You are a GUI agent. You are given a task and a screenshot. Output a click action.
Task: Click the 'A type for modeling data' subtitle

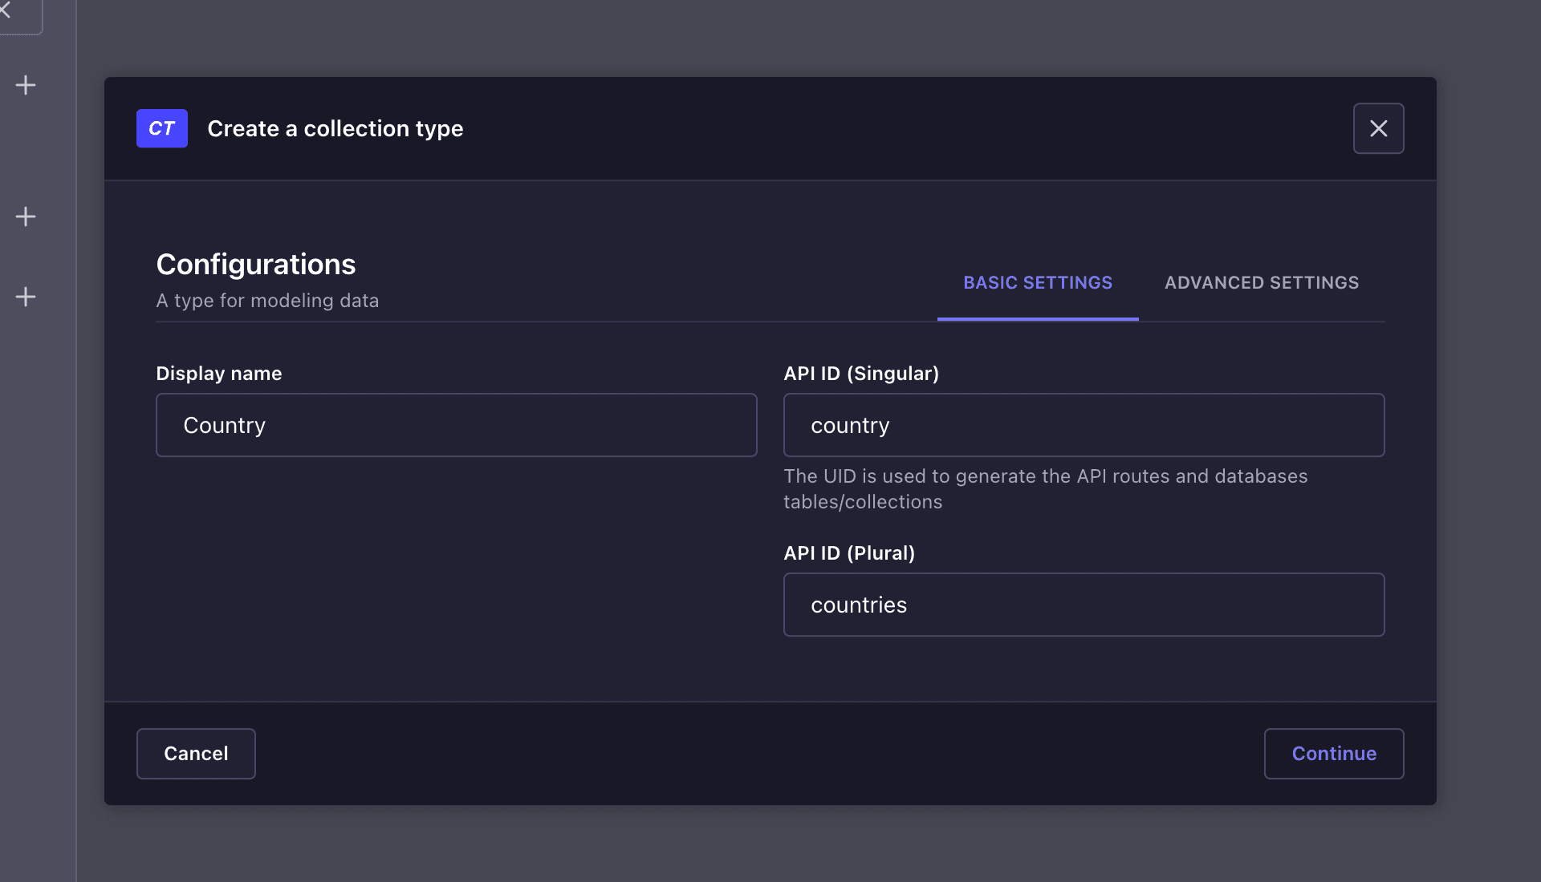coord(266,301)
